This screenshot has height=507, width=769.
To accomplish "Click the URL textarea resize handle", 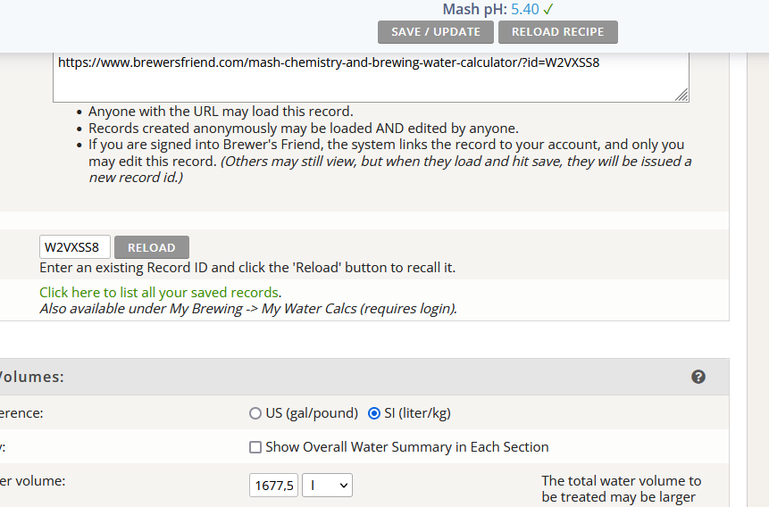I will pyautogui.click(x=681, y=96).
